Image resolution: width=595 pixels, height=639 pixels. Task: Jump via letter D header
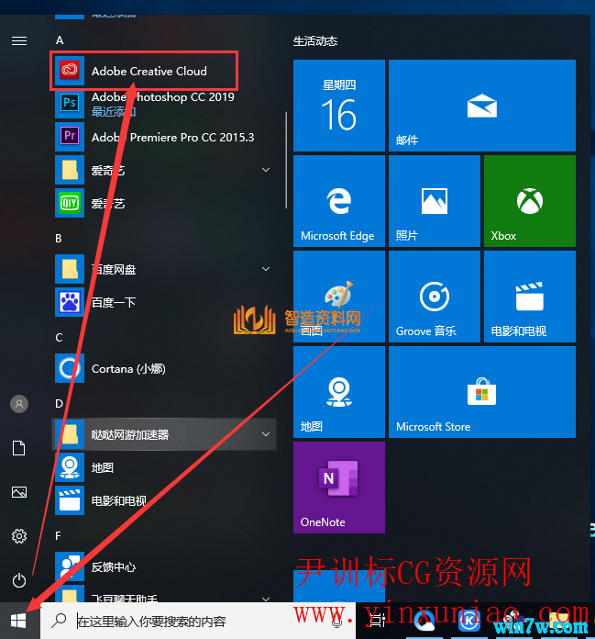pyautogui.click(x=59, y=404)
